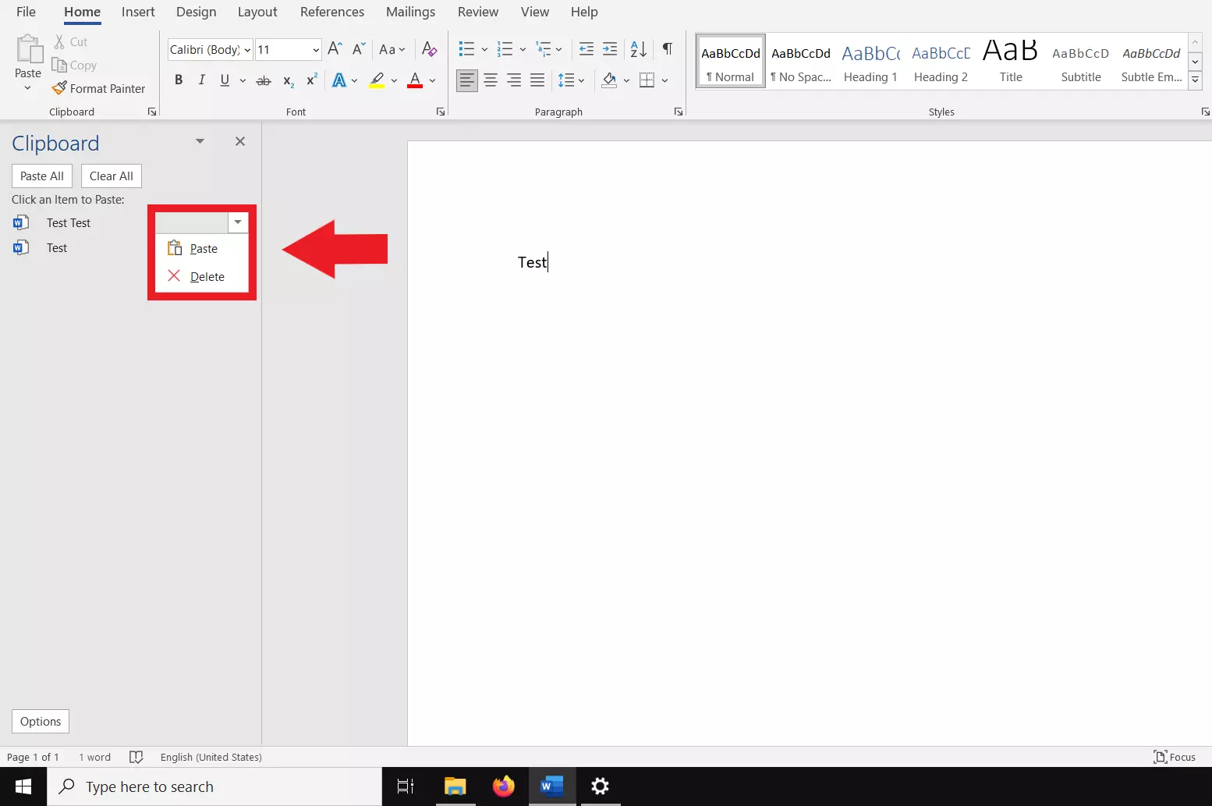The width and height of the screenshot is (1212, 806).
Task: Open the font name dropdown
Action: tap(247, 50)
